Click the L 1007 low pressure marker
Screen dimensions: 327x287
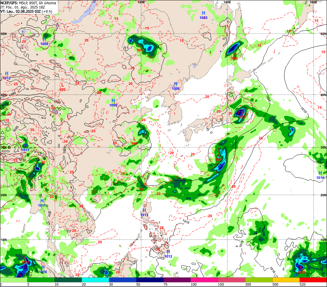26,260
